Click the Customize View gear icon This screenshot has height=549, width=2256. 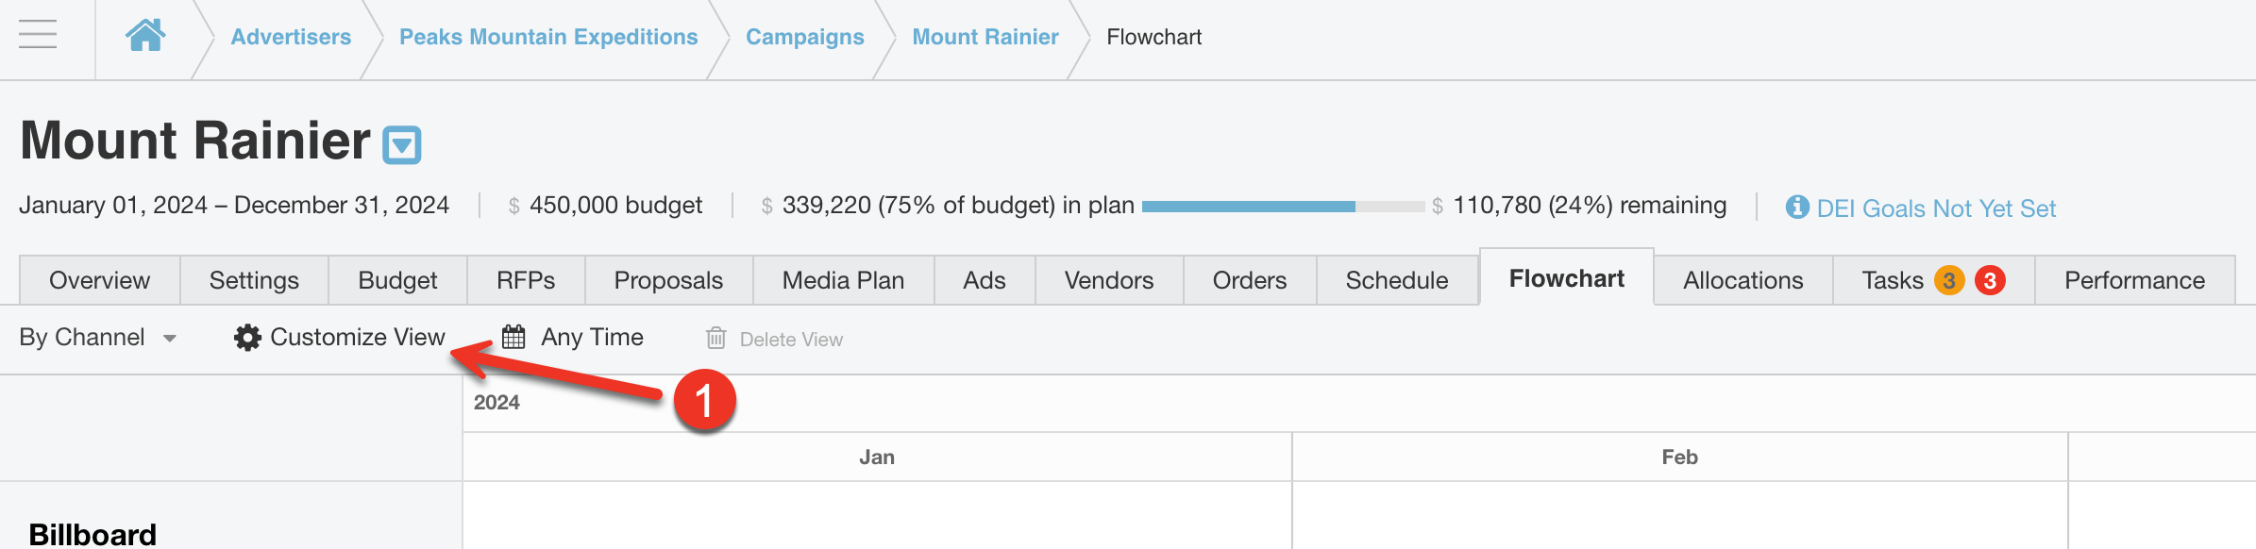(247, 338)
